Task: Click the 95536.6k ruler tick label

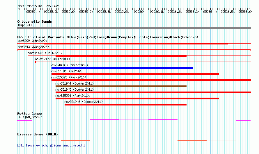Action: point(245,12)
